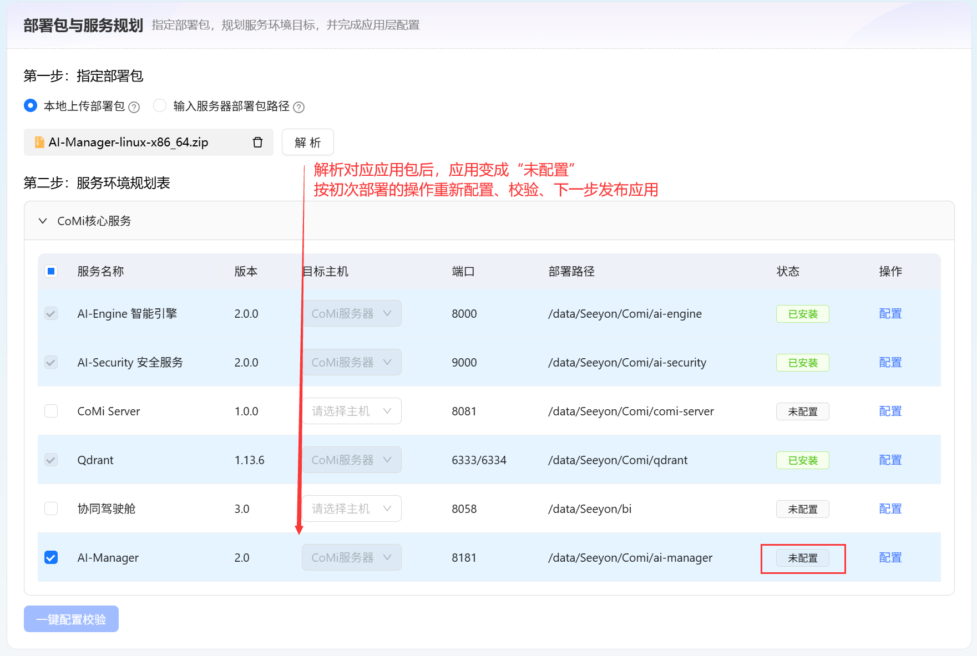Viewport: 977px width, 656px height.
Task: Click the 端口 column header
Action: (x=463, y=271)
